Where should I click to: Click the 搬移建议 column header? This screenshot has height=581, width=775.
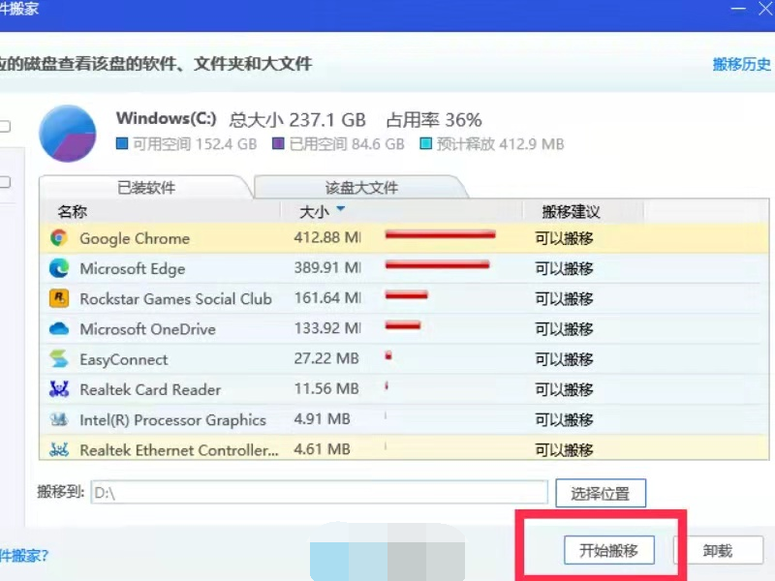pos(572,211)
